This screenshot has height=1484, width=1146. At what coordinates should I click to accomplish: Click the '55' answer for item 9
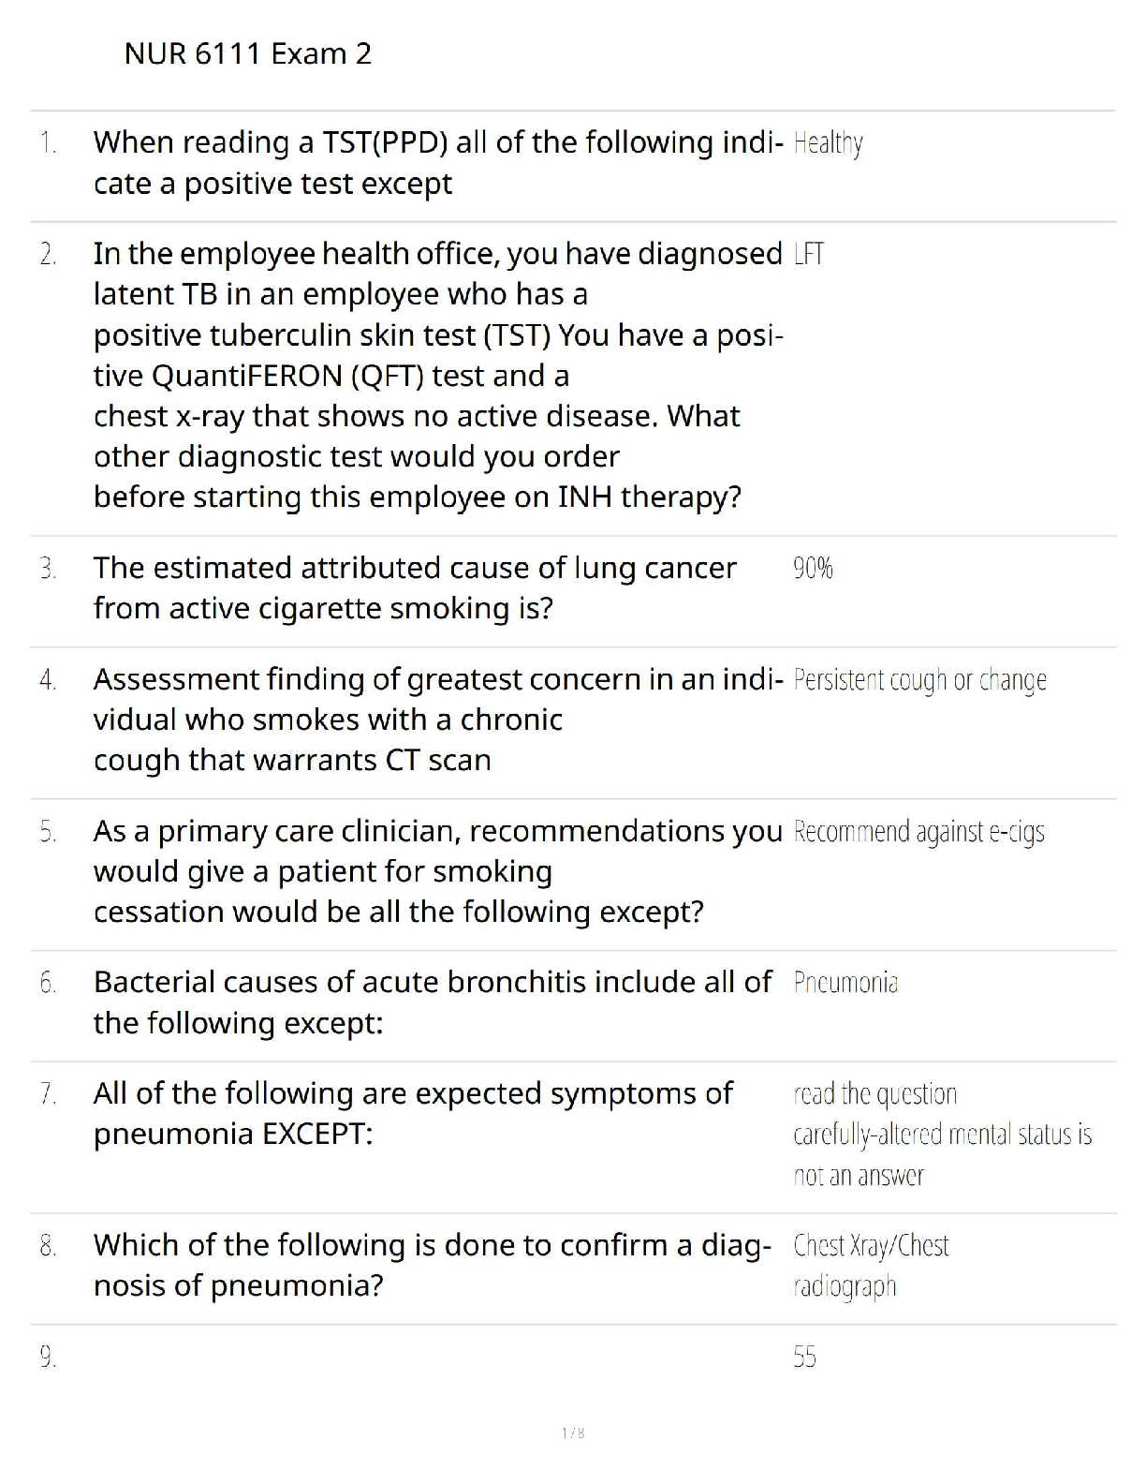(x=804, y=1357)
